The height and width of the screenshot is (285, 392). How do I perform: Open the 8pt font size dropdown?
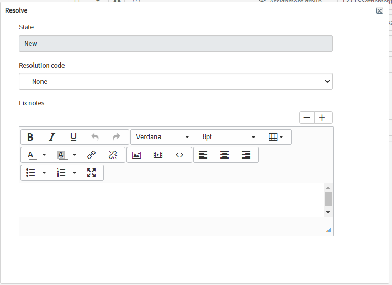point(229,137)
